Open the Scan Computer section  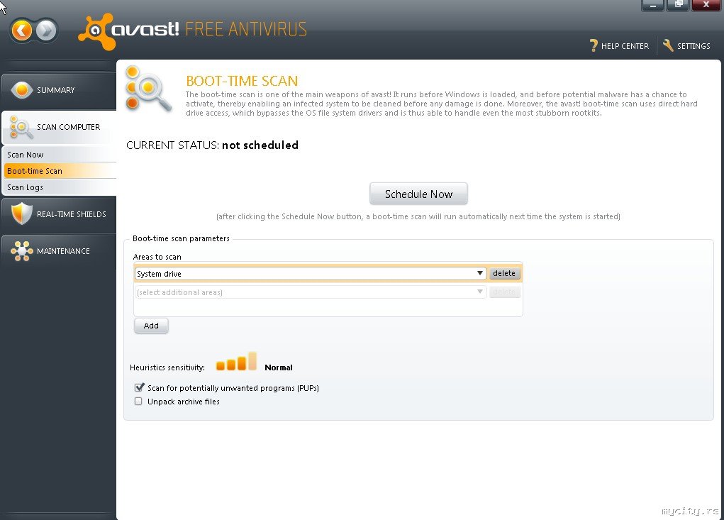[x=59, y=128]
